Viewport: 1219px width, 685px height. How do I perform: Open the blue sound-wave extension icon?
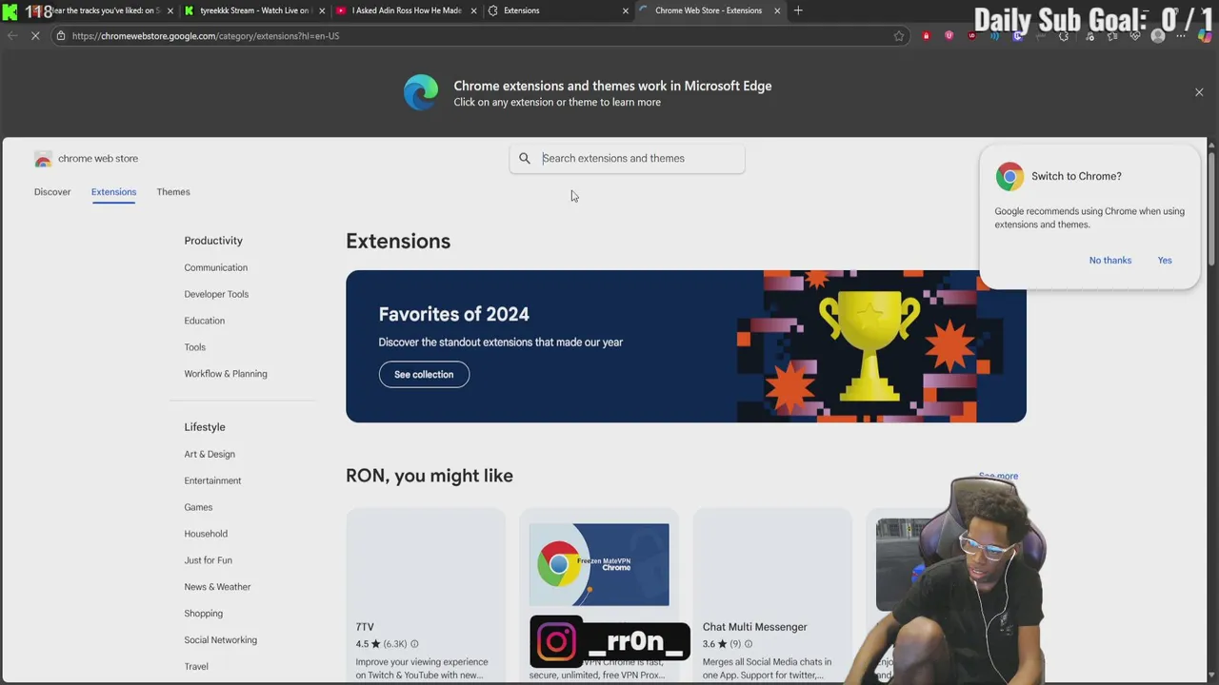pyautogui.click(x=994, y=36)
